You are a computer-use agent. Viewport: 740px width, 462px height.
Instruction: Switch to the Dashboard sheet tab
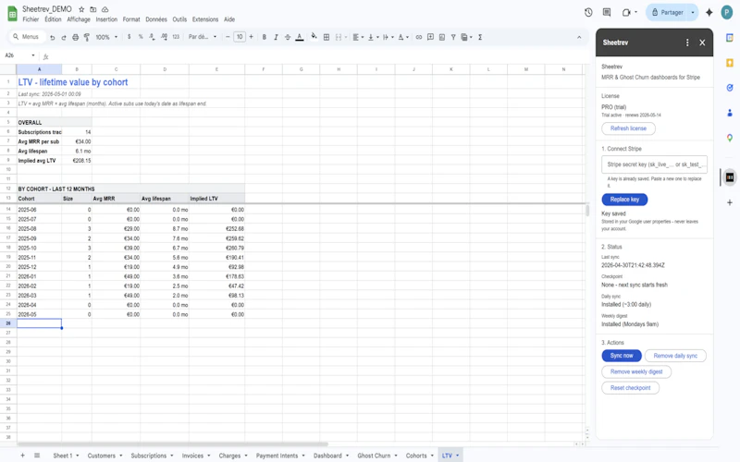(327, 456)
